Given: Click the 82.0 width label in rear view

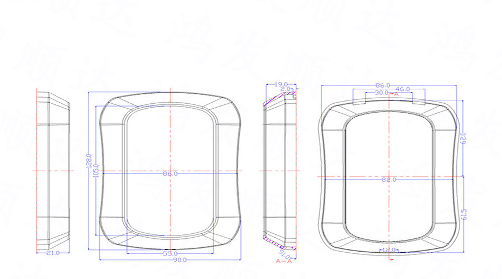Looking at the screenshot, I should (x=388, y=180).
